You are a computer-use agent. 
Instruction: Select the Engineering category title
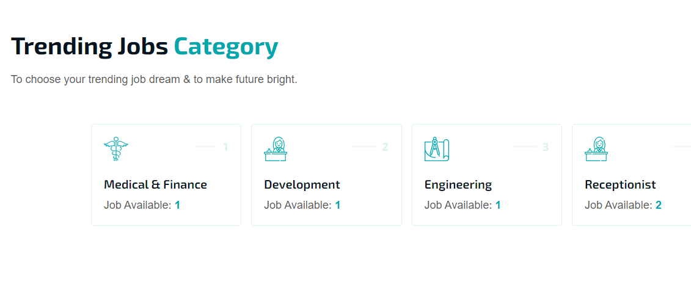coord(458,184)
